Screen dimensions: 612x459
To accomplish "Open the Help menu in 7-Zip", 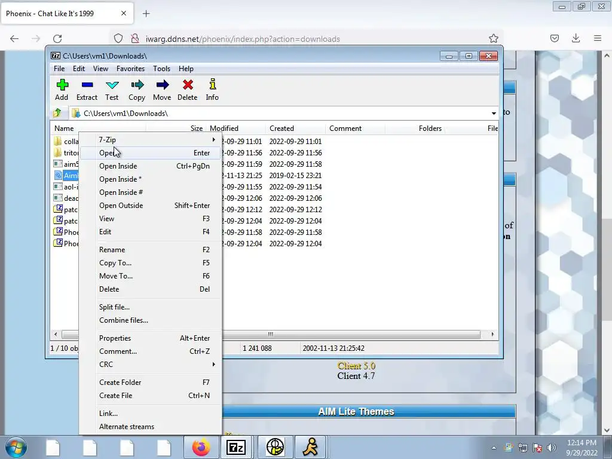I will click(x=186, y=69).
